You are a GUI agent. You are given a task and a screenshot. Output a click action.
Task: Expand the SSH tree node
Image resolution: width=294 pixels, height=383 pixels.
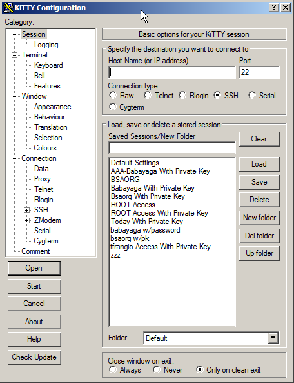pyautogui.click(x=26, y=210)
